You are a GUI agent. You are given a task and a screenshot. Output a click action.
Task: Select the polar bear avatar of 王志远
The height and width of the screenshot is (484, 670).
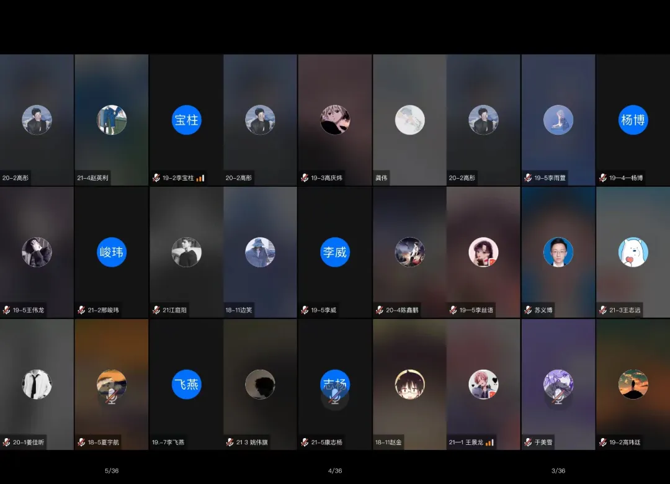point(633,252)
